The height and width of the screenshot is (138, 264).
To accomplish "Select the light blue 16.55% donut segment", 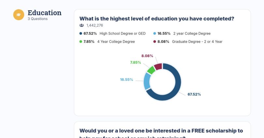I will tap(147, 81).
